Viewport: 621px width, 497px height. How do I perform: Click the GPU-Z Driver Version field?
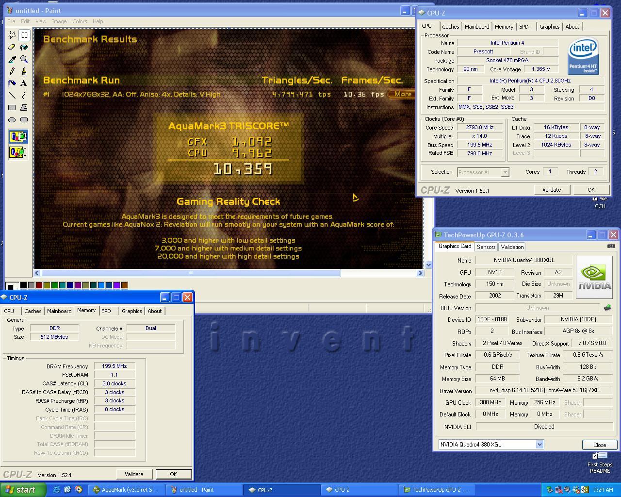point(544,390)
